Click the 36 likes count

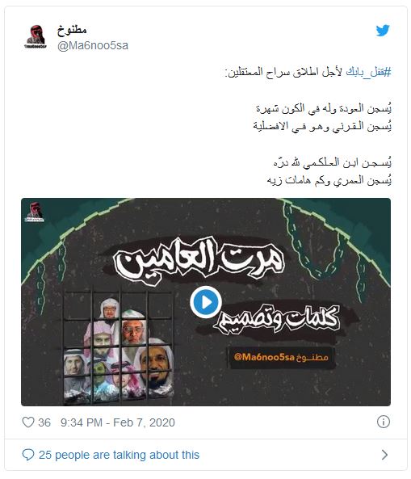[x=44, y=422]
